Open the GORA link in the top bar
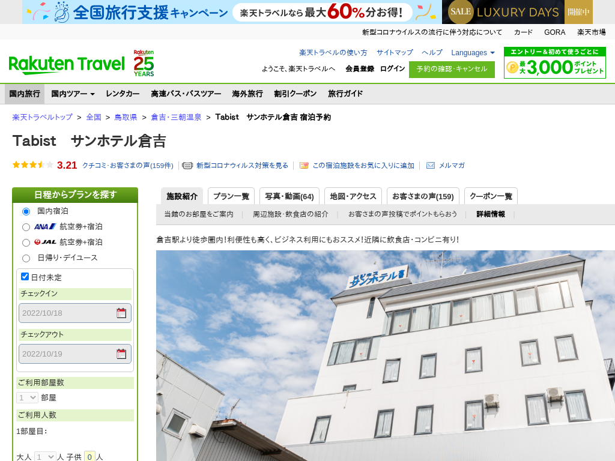Viewport: 615px width, 461px height. coord(554,32)
